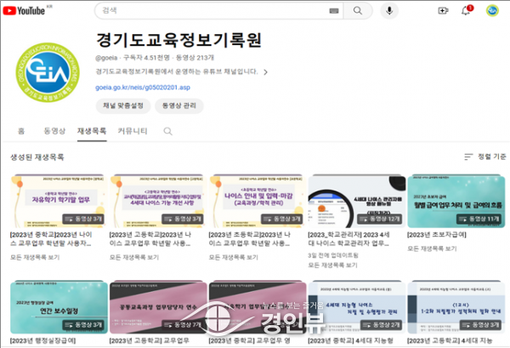The height and width of the screenshot is (348, 510).
Task: Open 나이스 안내 및 입력·마감 thumbnail
Action: 258,201
